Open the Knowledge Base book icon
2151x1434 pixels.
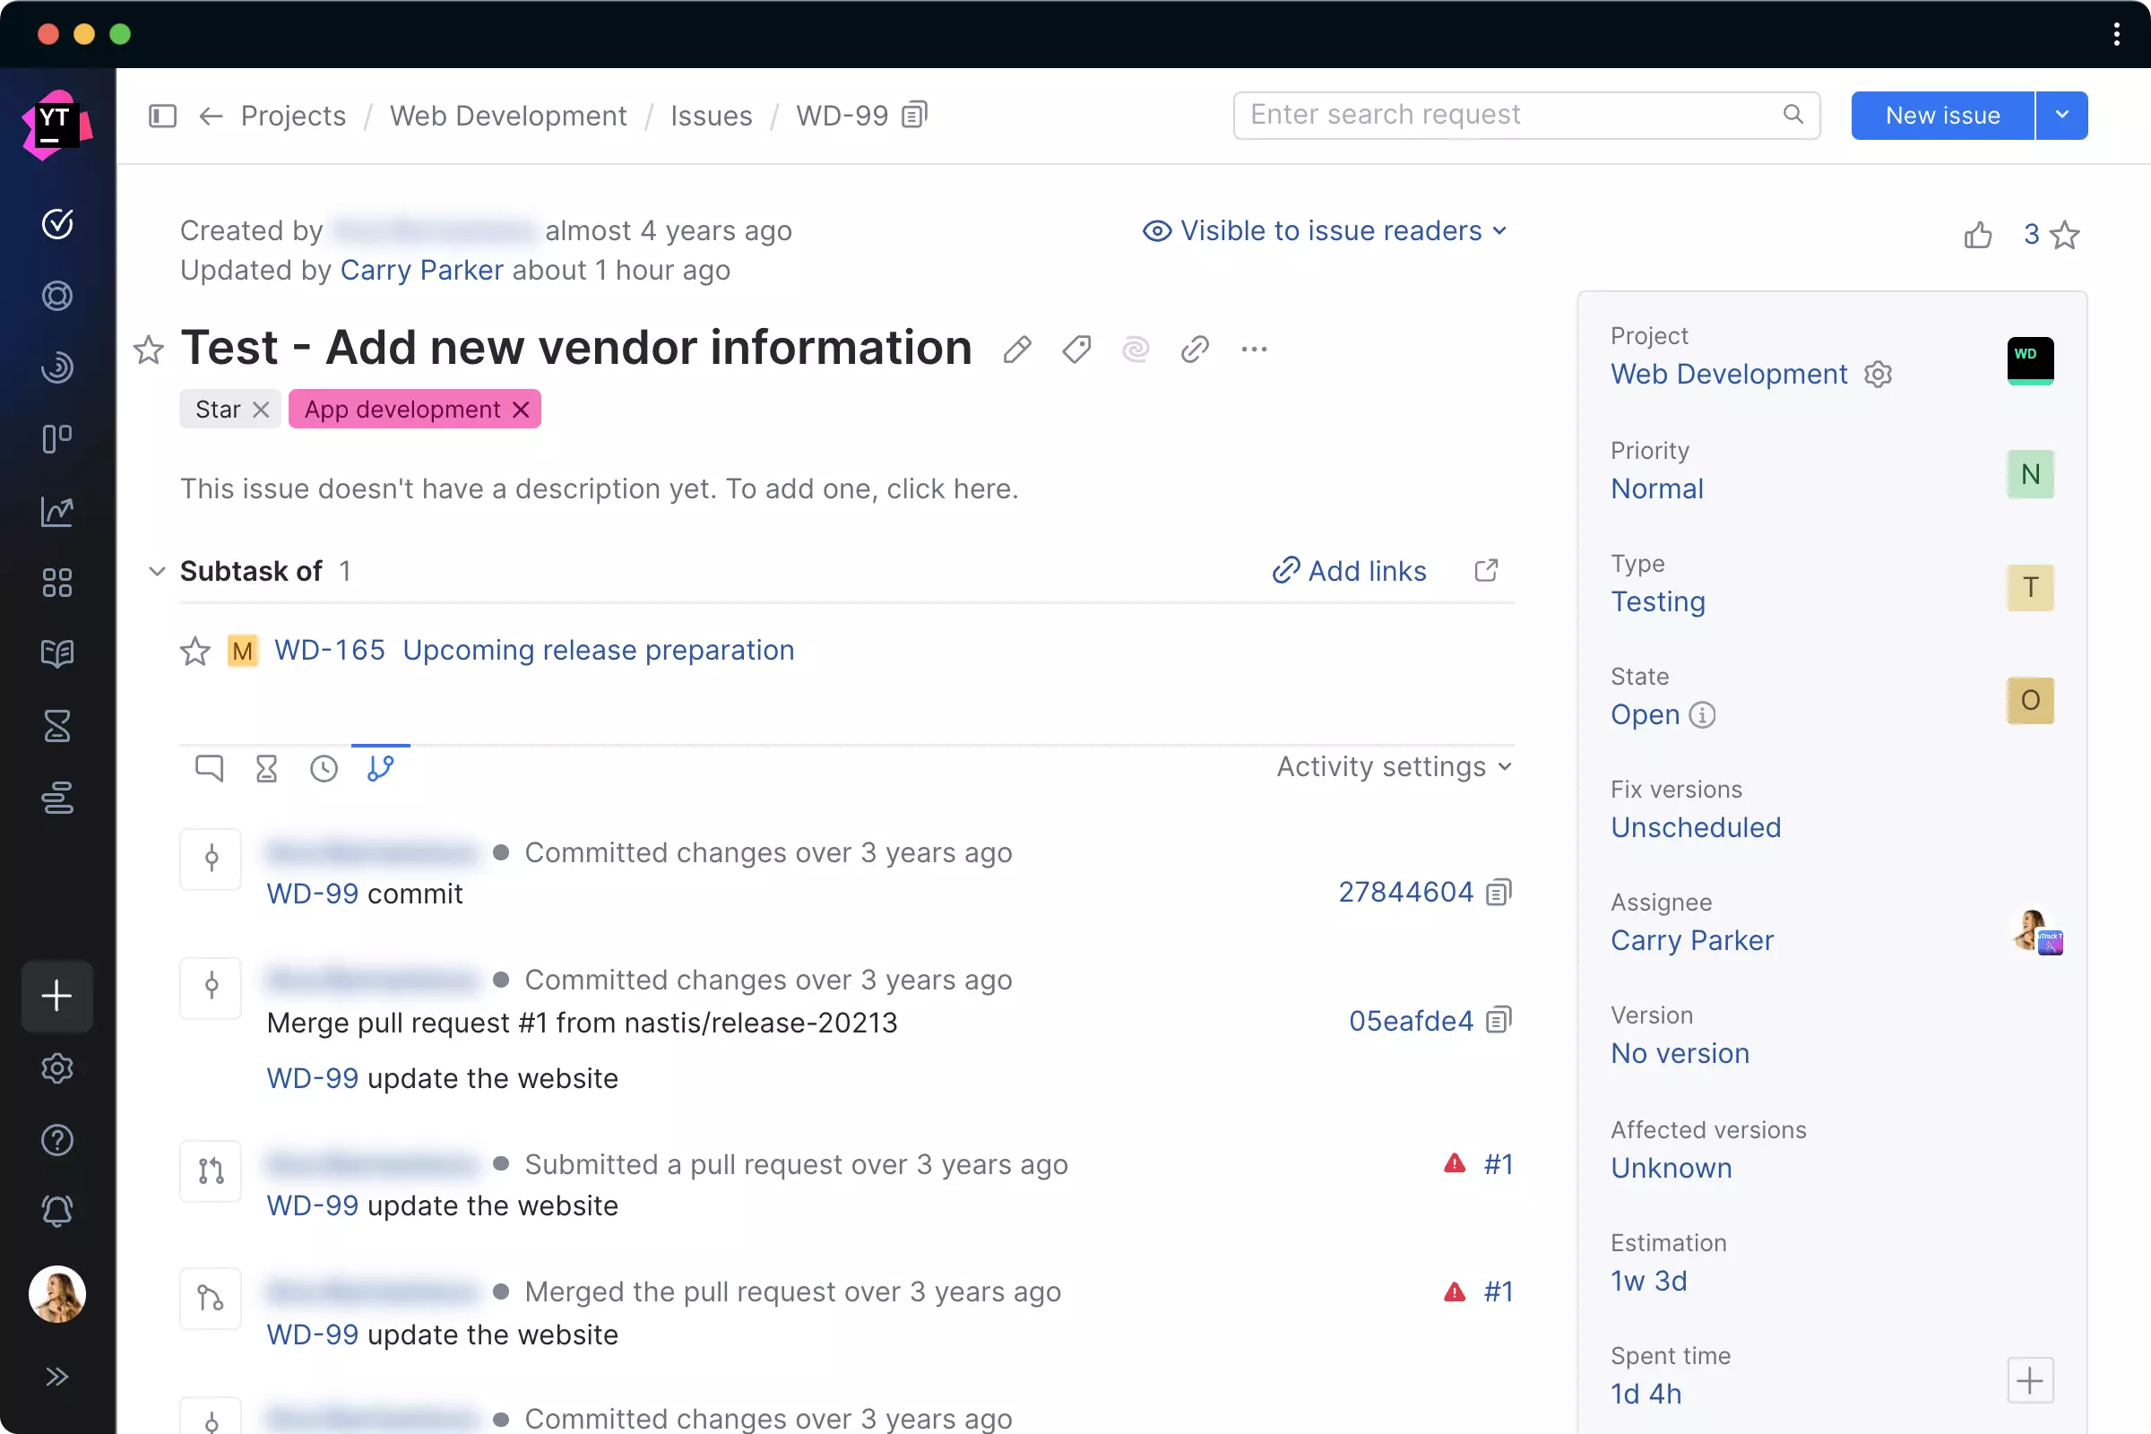[56, 653]
